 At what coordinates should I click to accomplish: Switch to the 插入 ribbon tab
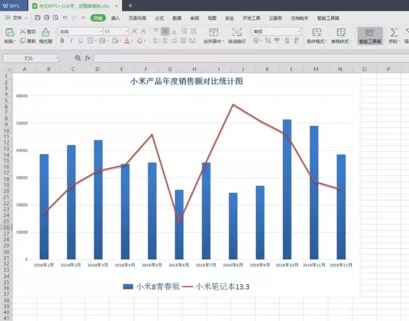tap(116, 18)
